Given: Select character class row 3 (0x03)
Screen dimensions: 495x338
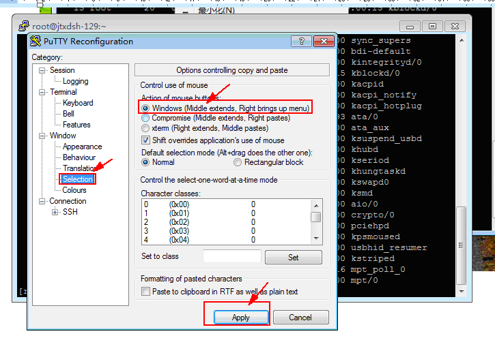Looking at the screenshot, I should point(226,230).
